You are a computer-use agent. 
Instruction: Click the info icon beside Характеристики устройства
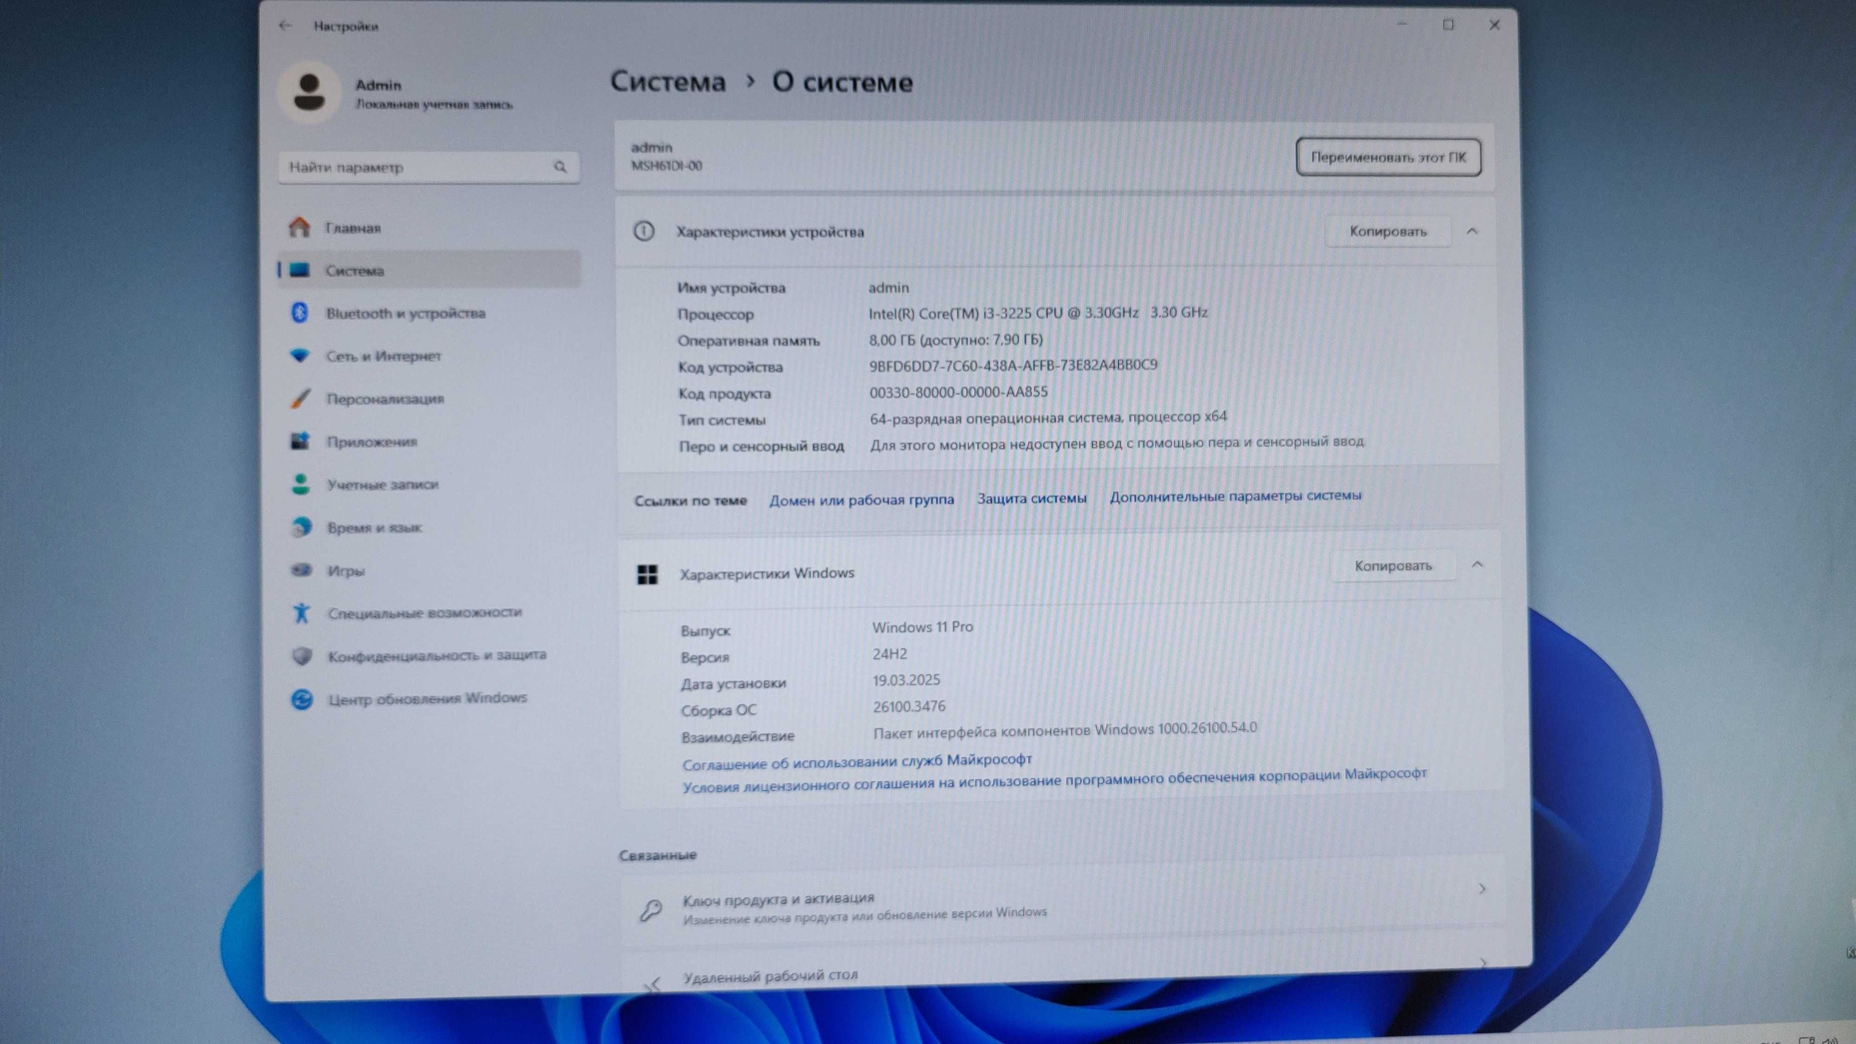click(644, 231)
